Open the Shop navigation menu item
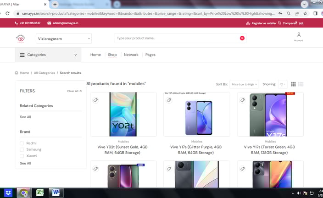323x198 pixels. tap(112, 55)
